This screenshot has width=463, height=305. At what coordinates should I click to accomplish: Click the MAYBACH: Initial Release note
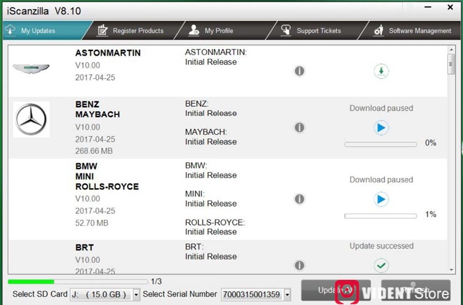click(211, 137)
